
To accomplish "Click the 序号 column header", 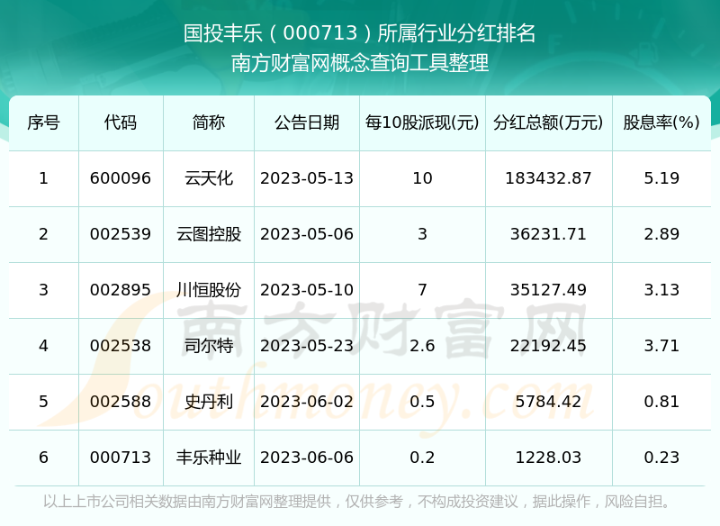I will (x=43, y=122).
